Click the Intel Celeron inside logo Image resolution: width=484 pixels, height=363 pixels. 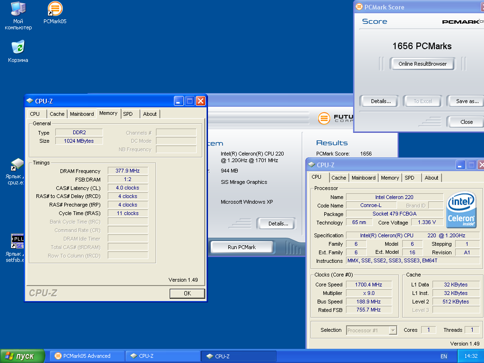(461, 209)
